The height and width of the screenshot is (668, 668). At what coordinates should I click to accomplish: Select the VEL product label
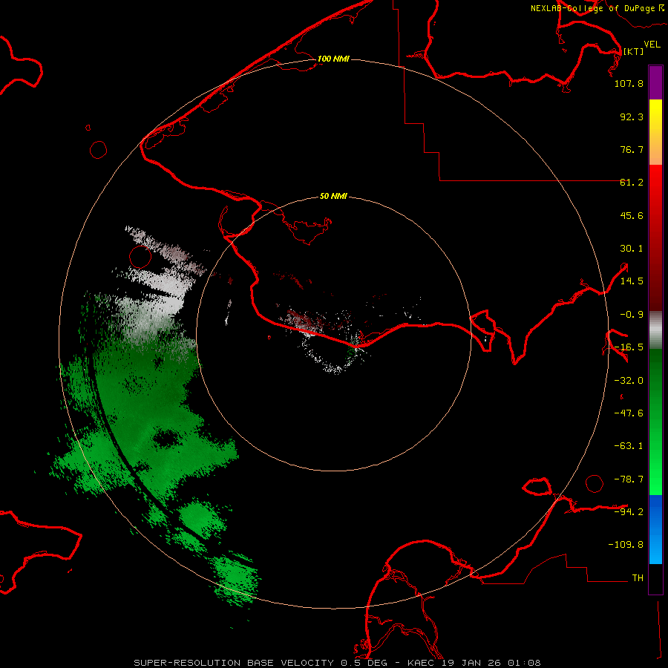[x=652, y=45]
